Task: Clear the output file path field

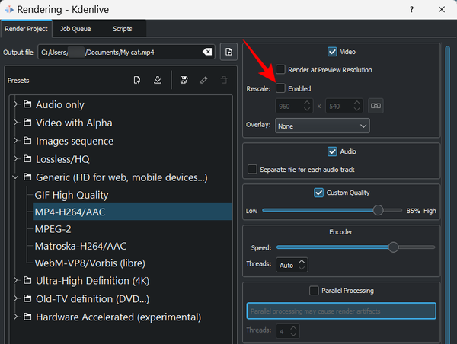Action: tap(207, 52)
